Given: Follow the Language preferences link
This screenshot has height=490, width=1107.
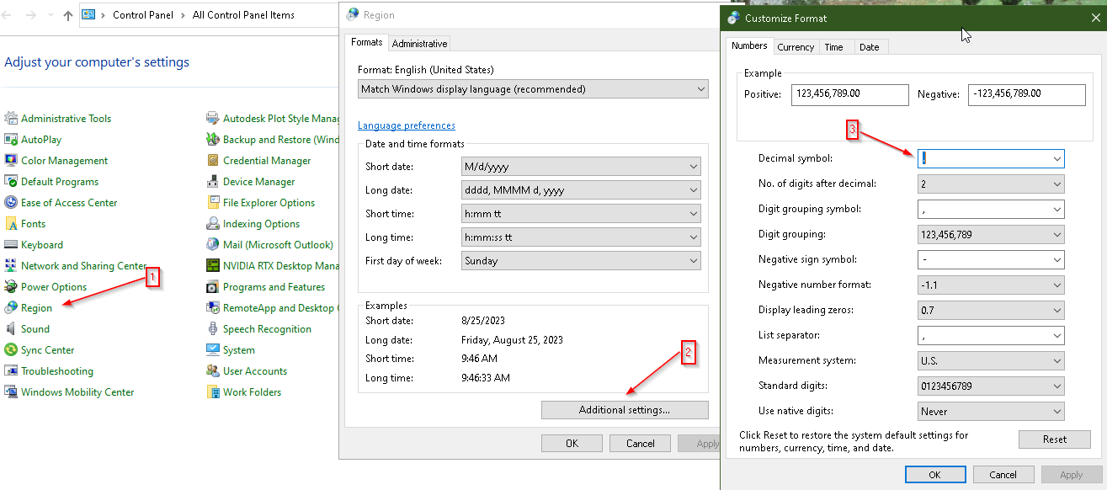Looking at the screenshot, I should (x=406, y=125).
